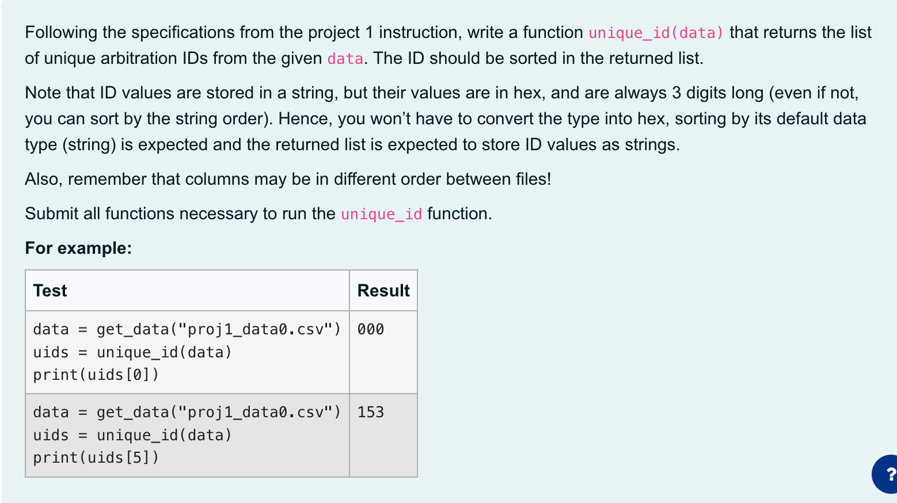Image resolution: width=897 pixels, height=503 pixels.
Task: Click sentence beginning Also, remember that columns
Action: click(x=288, y=179)
